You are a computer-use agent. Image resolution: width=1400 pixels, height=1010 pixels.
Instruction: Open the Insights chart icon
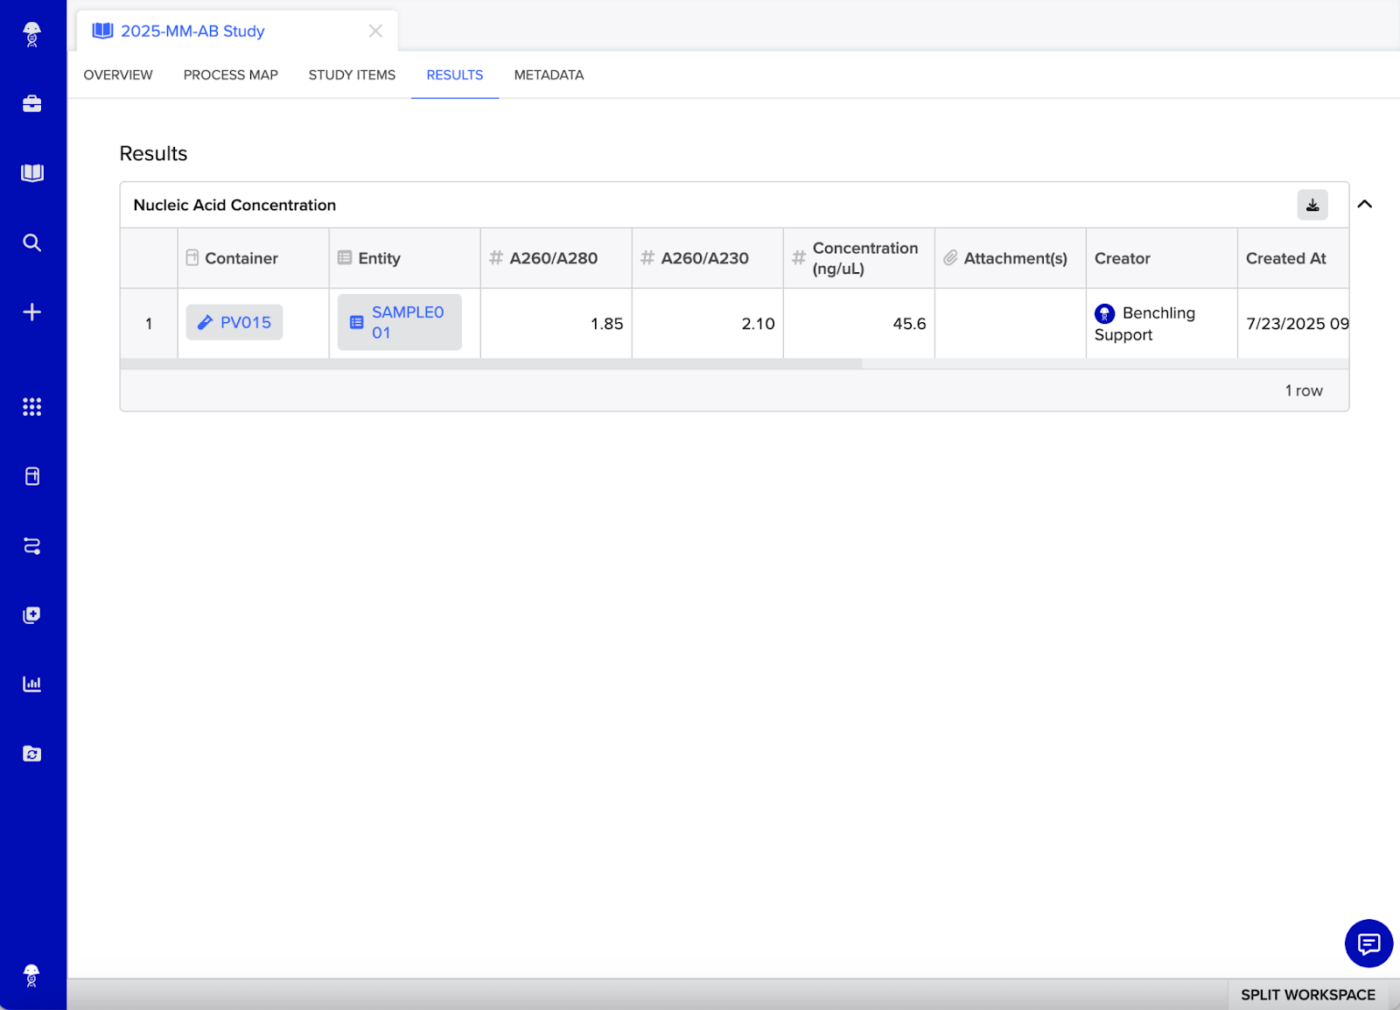(32, 684)
